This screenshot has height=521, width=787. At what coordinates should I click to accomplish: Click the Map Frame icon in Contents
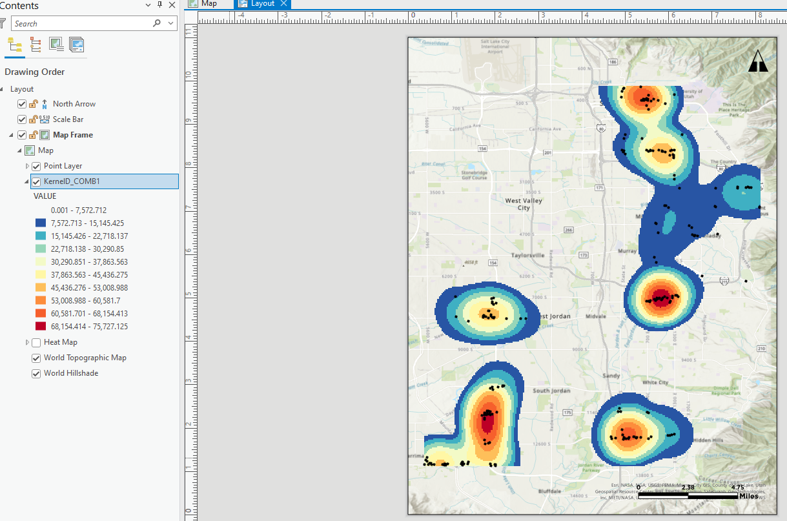tap(46, 134)
